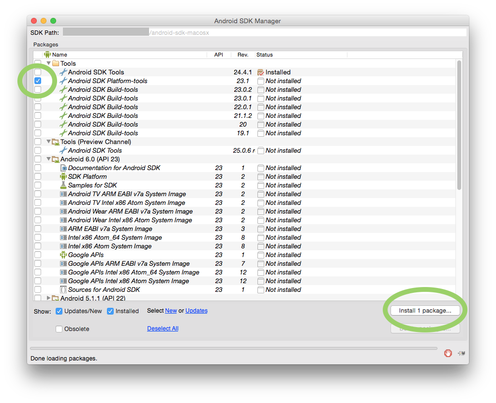Click Not installed status icon for Platform-tools

(x=261, y=81)
